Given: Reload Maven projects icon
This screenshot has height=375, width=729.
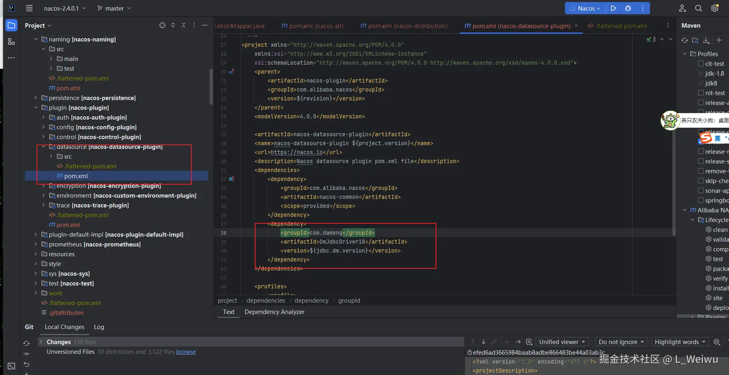Looking at the screenshot, I should tap(685, 40).
